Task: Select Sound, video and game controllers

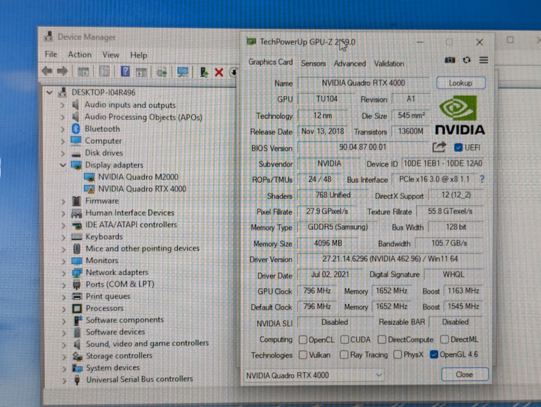Action: 148,344
